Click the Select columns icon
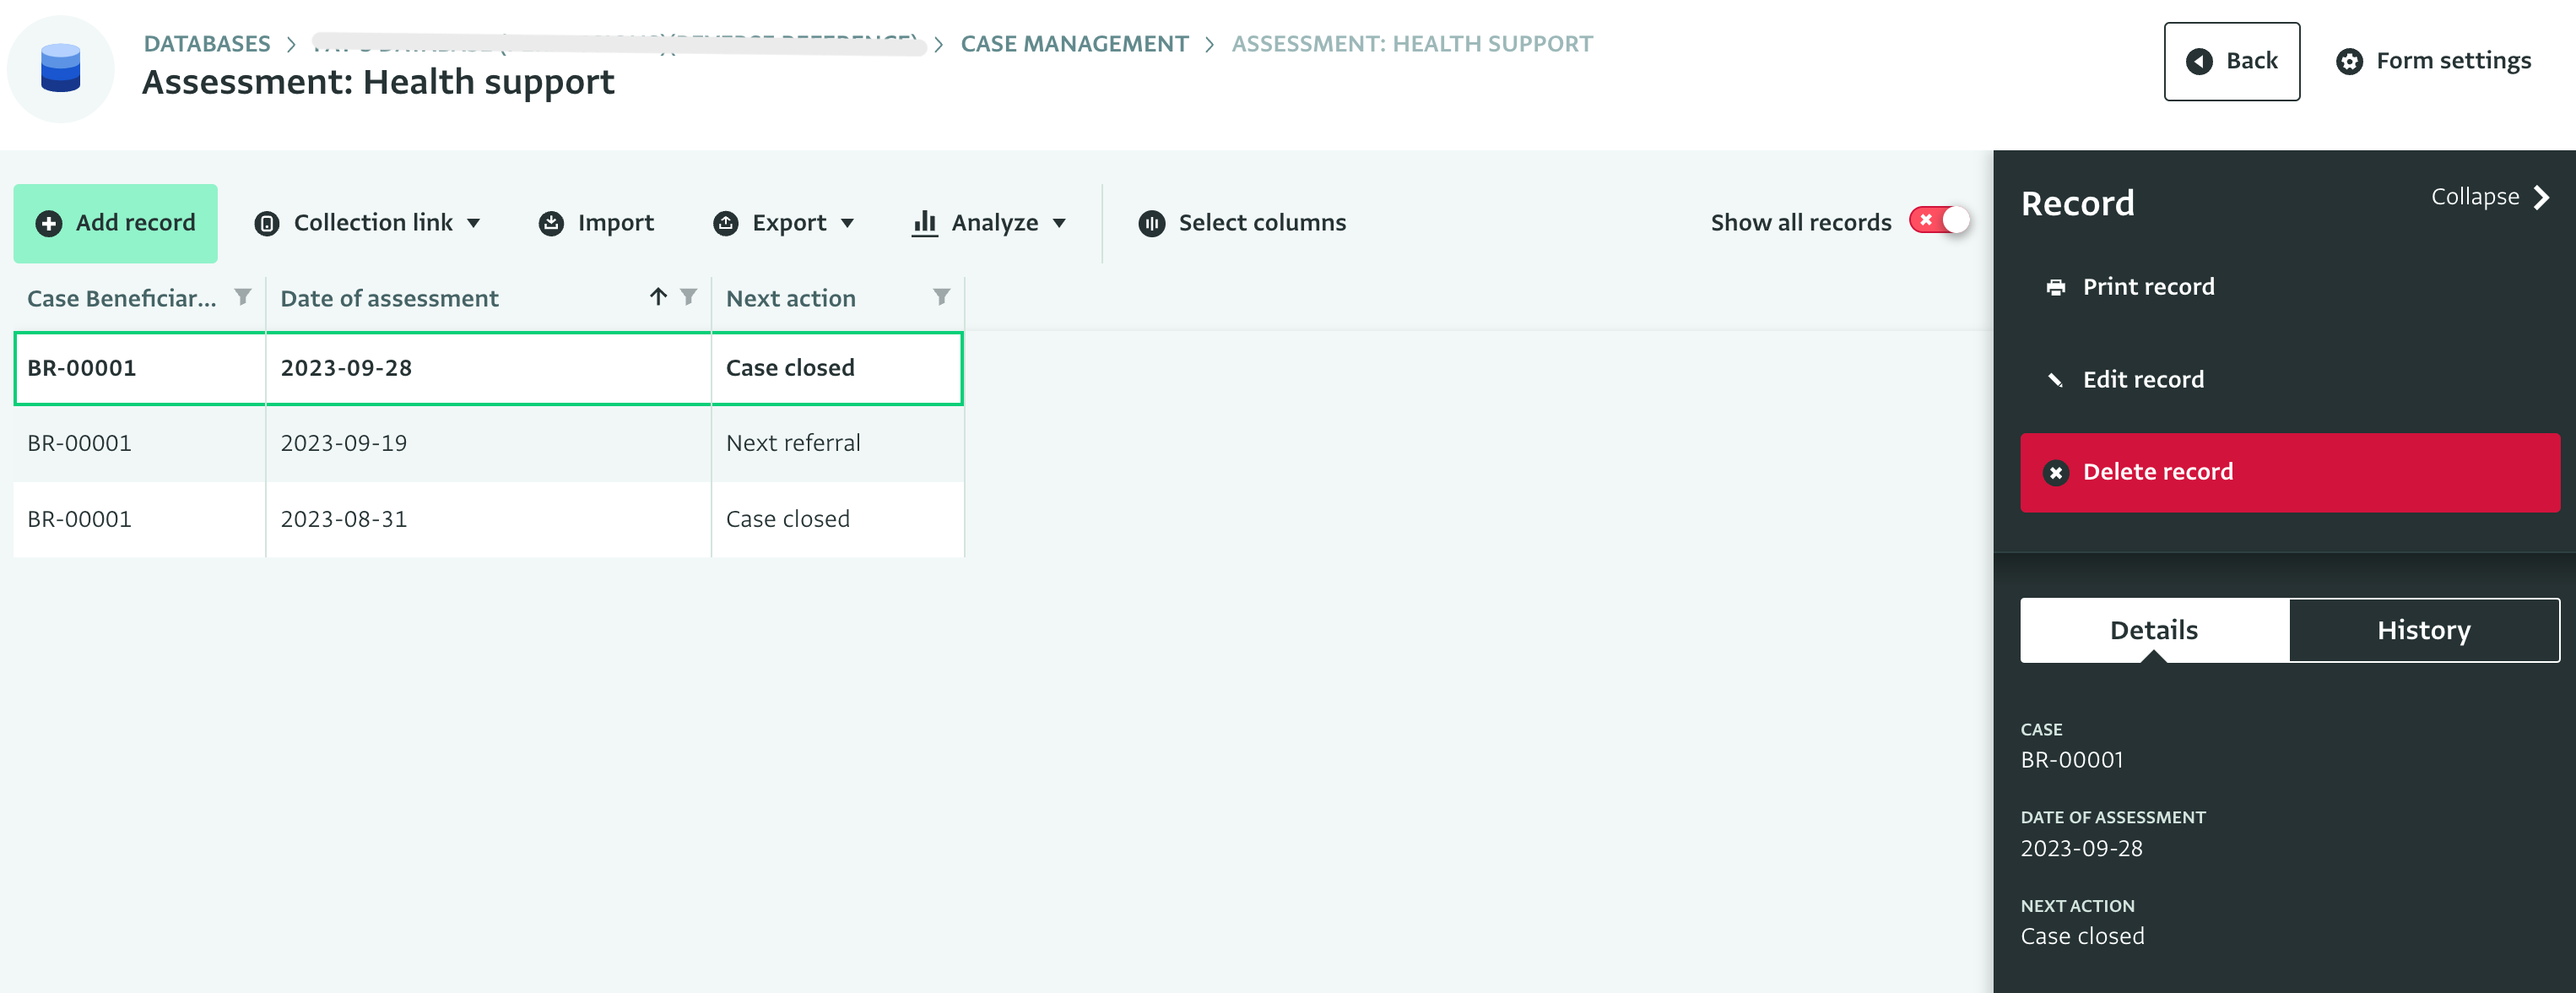The width and height of the screenshot is (2576, 993). (x=1151, y=222)
